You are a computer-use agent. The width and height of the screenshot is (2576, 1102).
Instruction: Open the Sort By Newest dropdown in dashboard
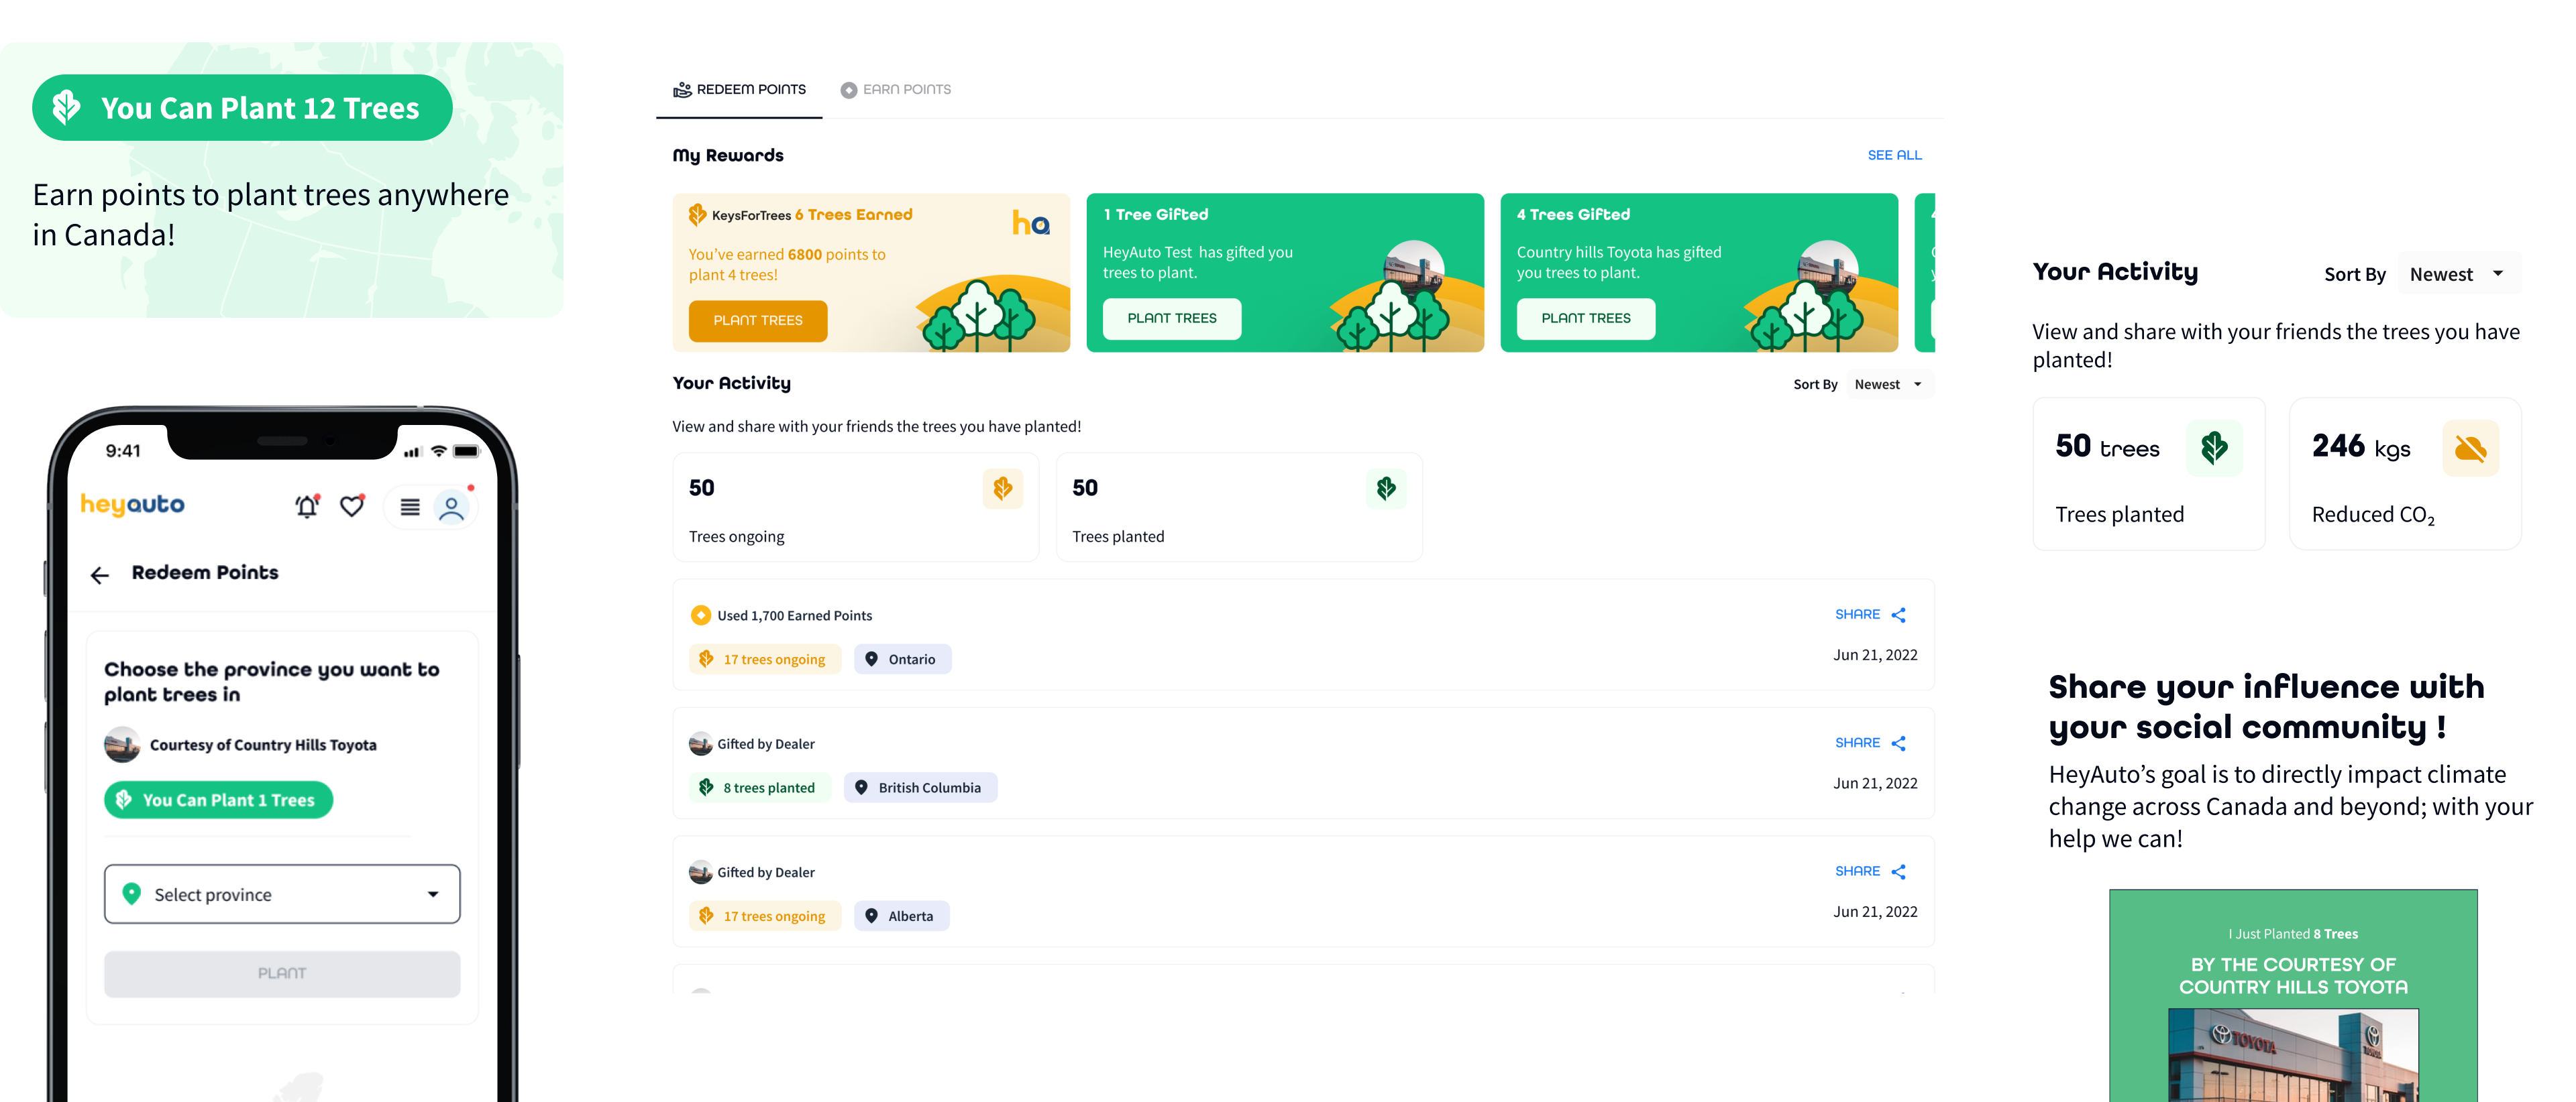[1888, 383]
